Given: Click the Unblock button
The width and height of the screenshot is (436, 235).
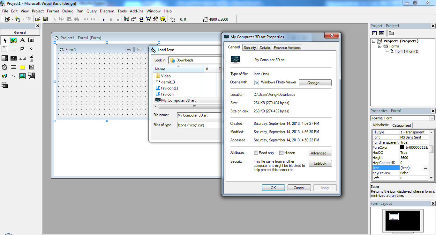Looking at the screenshot, I should point(320,163).
